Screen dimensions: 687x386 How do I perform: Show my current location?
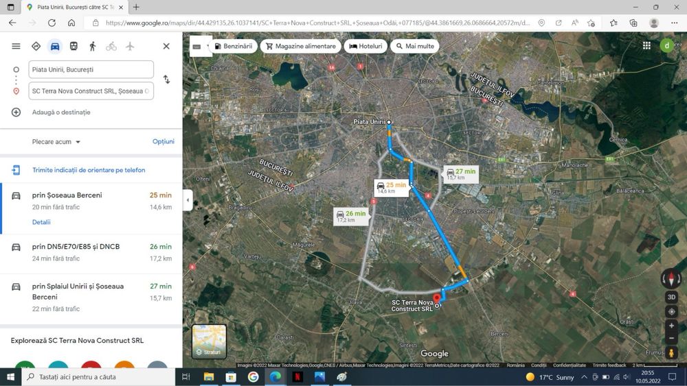[671, 312]
